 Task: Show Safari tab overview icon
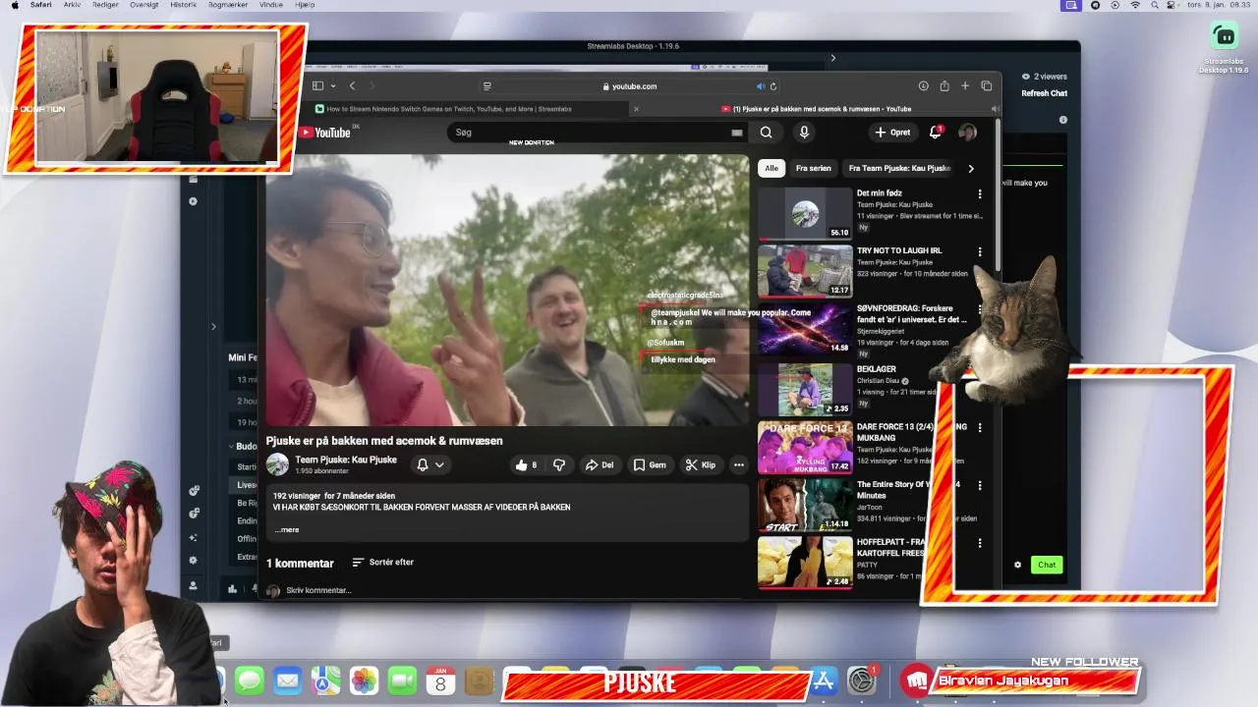[x=986, y=86]
